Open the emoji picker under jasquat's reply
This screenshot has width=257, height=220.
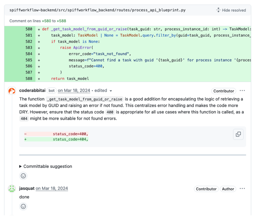(23, 206)
